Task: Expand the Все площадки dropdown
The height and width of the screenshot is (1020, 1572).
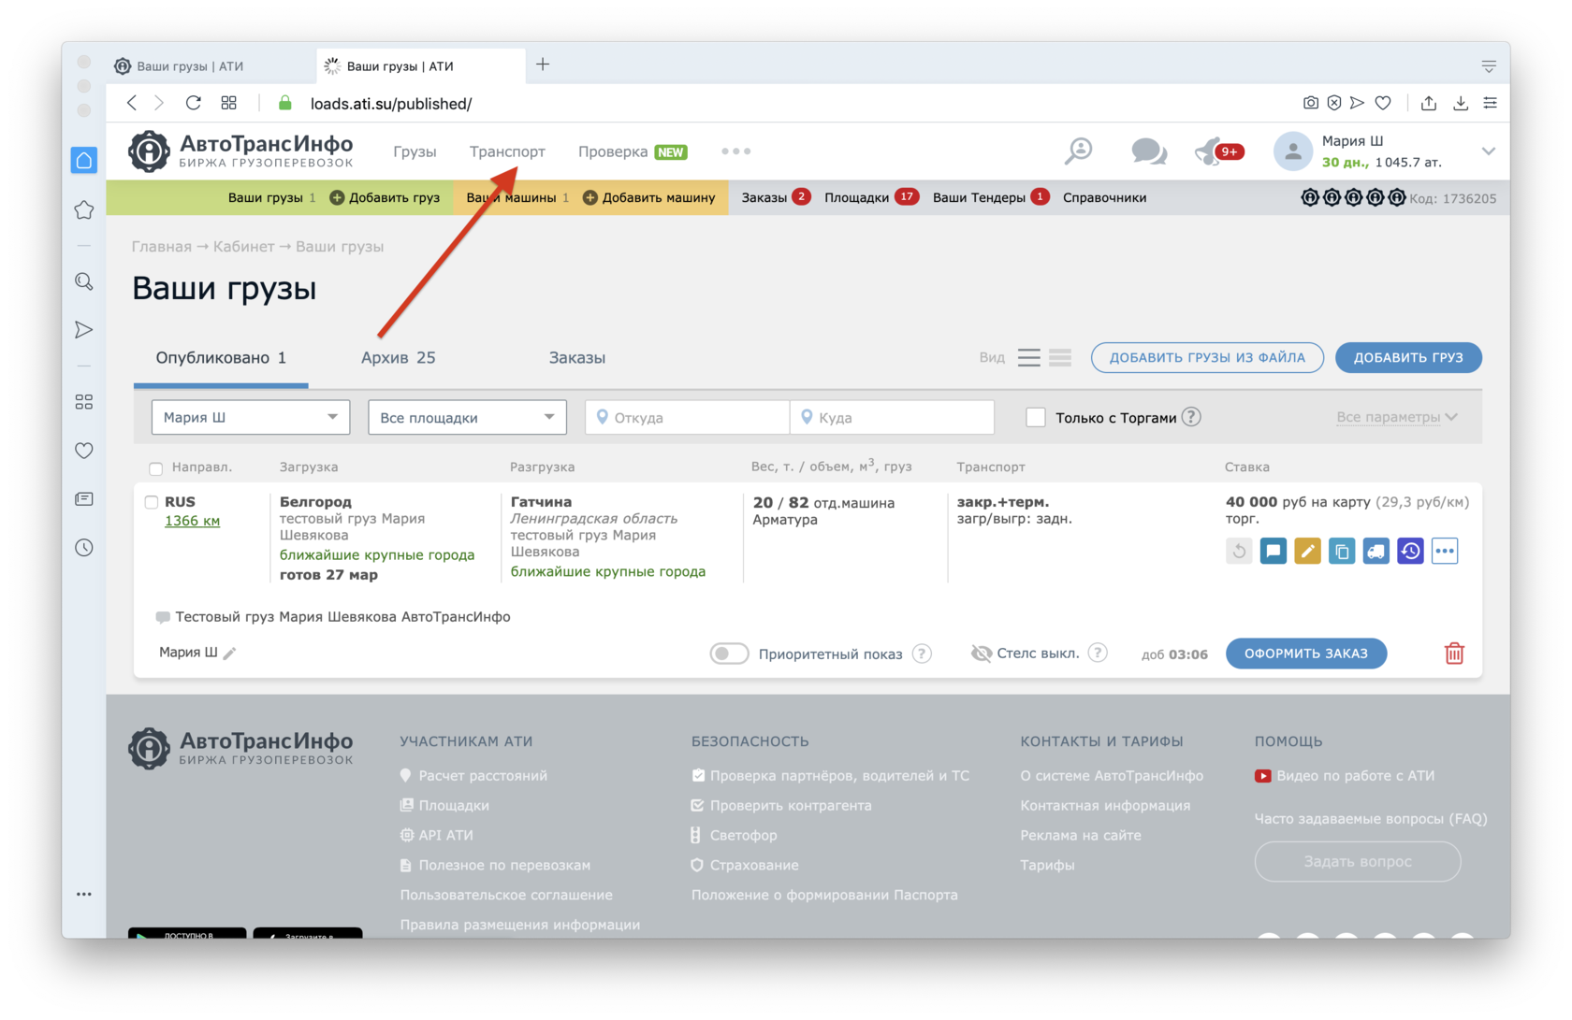Action: (467, 418)
